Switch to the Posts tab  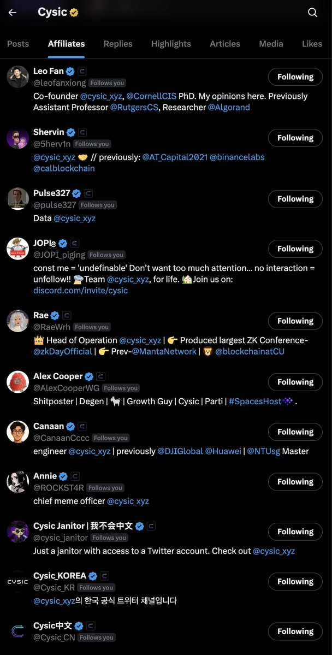point(18,44)
